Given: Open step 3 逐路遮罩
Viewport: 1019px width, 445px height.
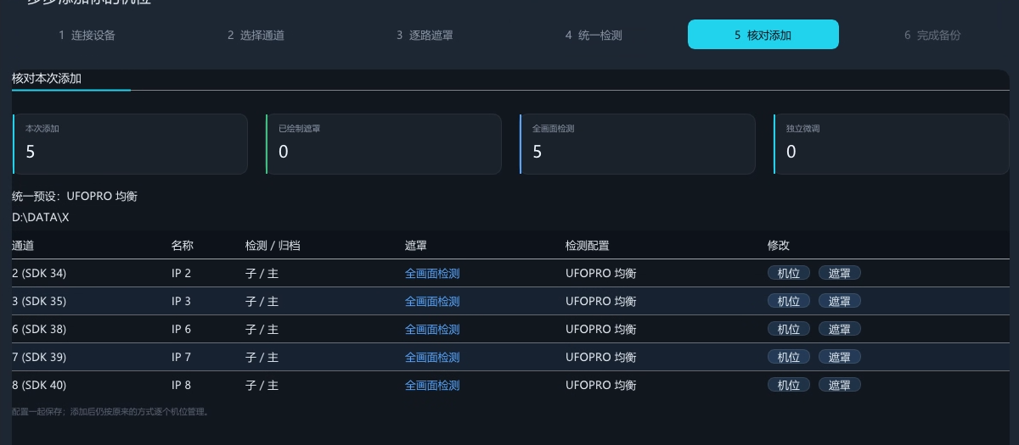Looking at the screenshot, I should [x=425, y=35].
